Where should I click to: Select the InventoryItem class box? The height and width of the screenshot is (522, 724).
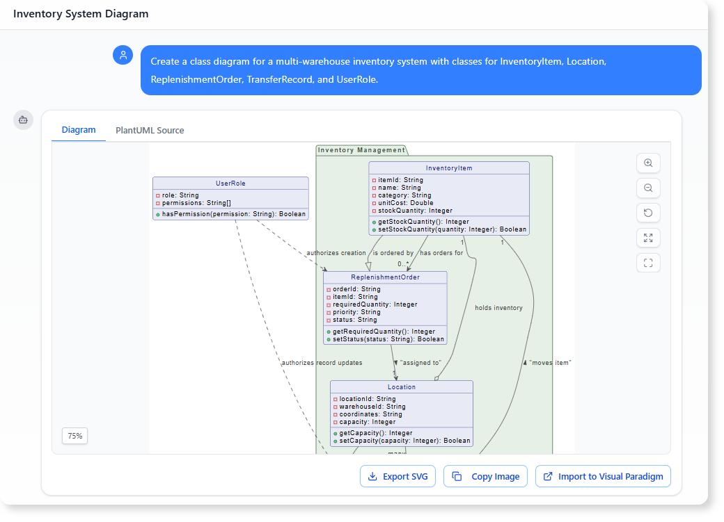point(448,198)
